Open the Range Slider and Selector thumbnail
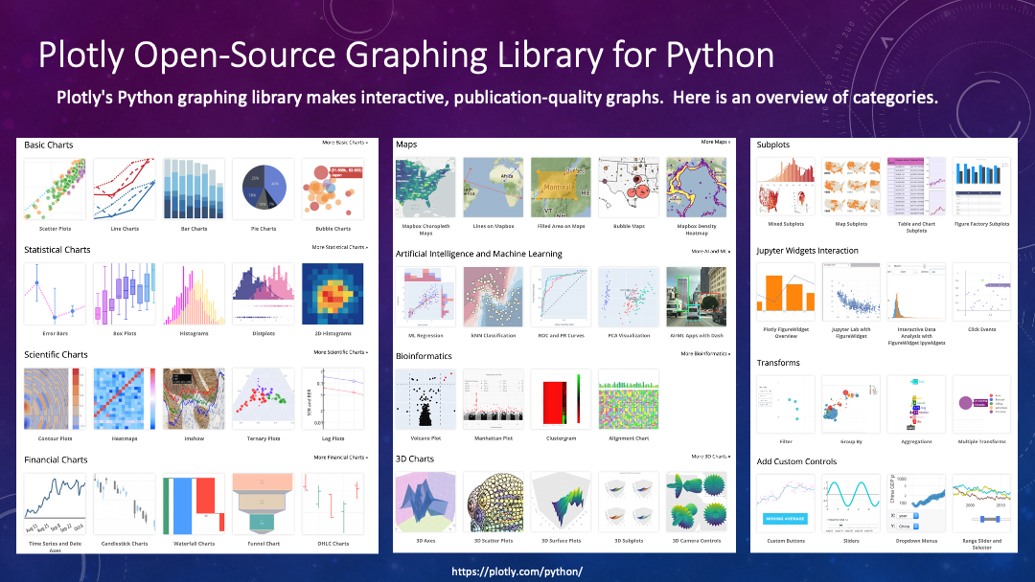This screenshot has width=1035, height=582. click(x=981, y=504)
